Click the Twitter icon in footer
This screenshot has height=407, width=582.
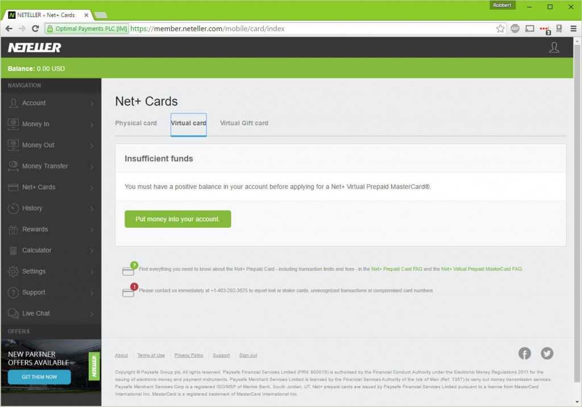coord(547,353)
